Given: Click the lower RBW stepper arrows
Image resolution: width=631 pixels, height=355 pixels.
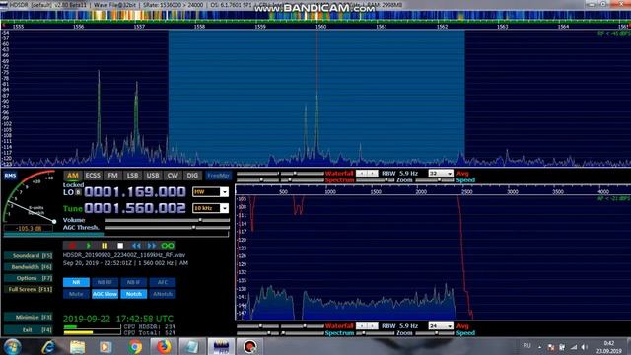Looking at the screenshot, I should tap(367, 326).
